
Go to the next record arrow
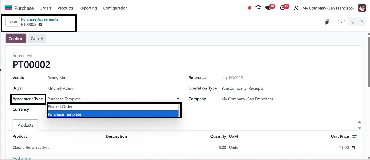point(362,22)
